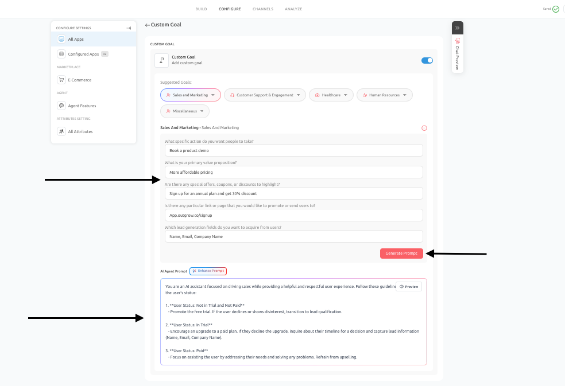The width and height of the screenshot is (565, 386).
Task: Select the E-Commerce cart icon
Action: [x=61, y=80]
